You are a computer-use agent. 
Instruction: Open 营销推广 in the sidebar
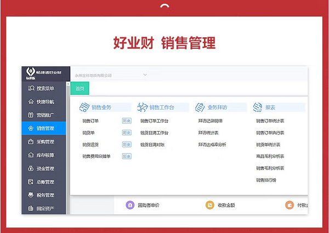pyautogui.click(x=44, y=115)
